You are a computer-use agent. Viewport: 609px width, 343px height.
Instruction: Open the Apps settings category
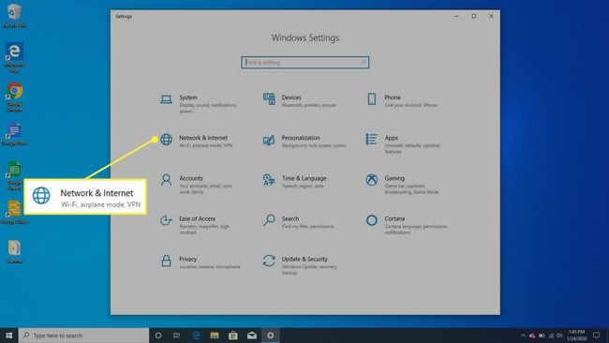point(403,144)
